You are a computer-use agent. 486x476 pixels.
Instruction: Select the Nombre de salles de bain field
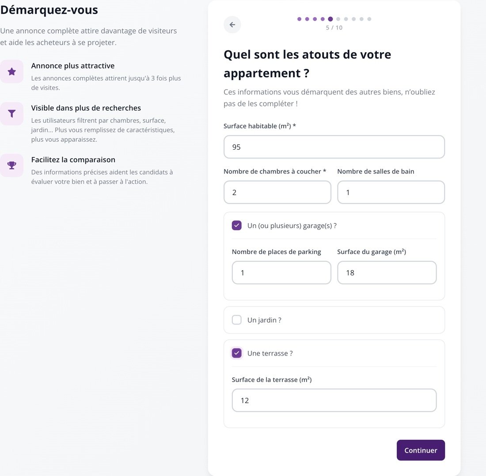click(391, 193)
